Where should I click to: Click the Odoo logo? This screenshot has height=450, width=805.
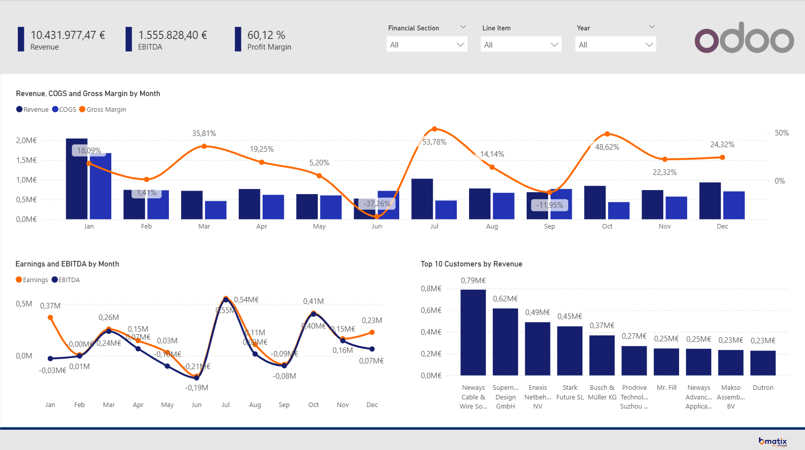coord(744,37)
